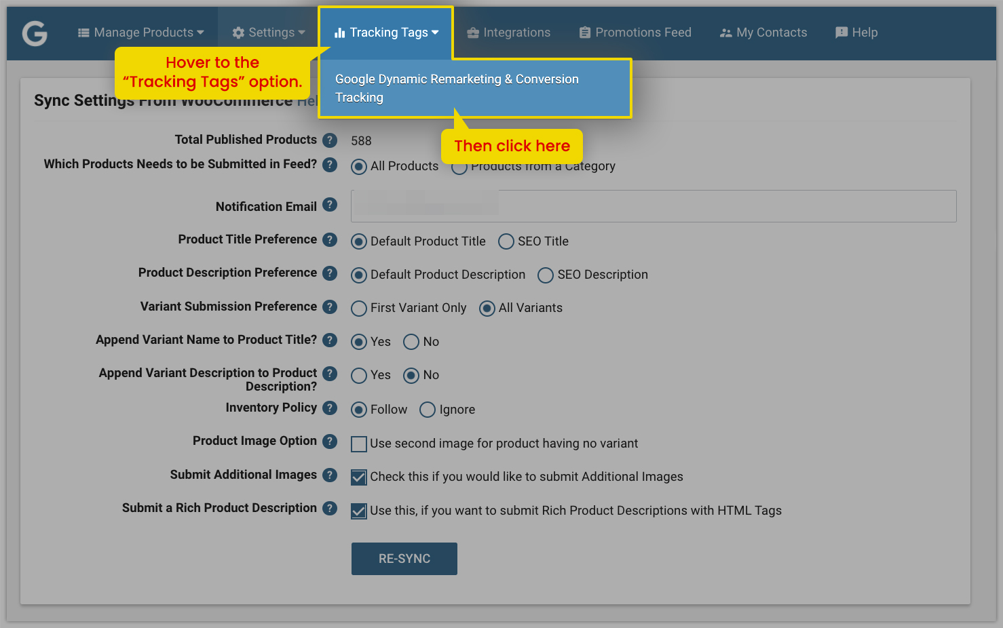Image resolution: width=1003 pixels, height=628 pixels.
Task: Select First Variant Only radio button
Action: [x=359, y=309]
